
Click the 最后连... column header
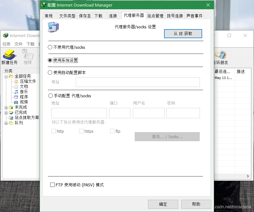pyautogui.click(x=224, y=71)
